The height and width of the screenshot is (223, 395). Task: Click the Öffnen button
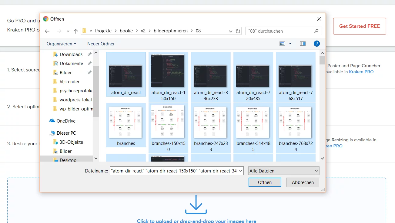(x=265, y=182)
